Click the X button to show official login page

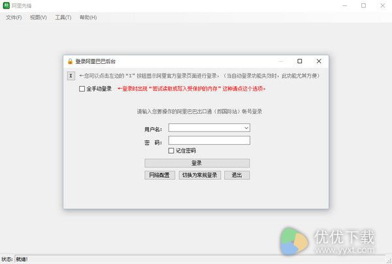click(71, 76)
